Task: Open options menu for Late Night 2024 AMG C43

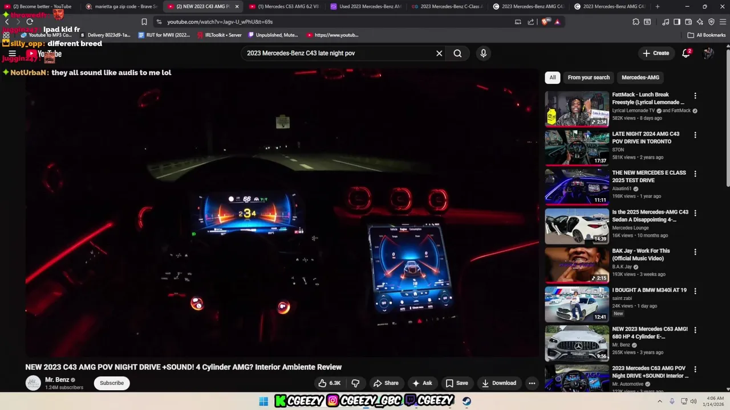Action: [695, 135]
